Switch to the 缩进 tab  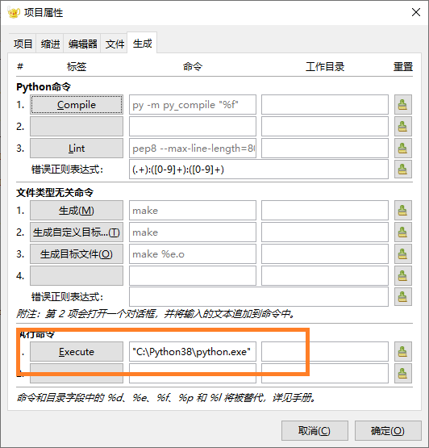[50, 44]
